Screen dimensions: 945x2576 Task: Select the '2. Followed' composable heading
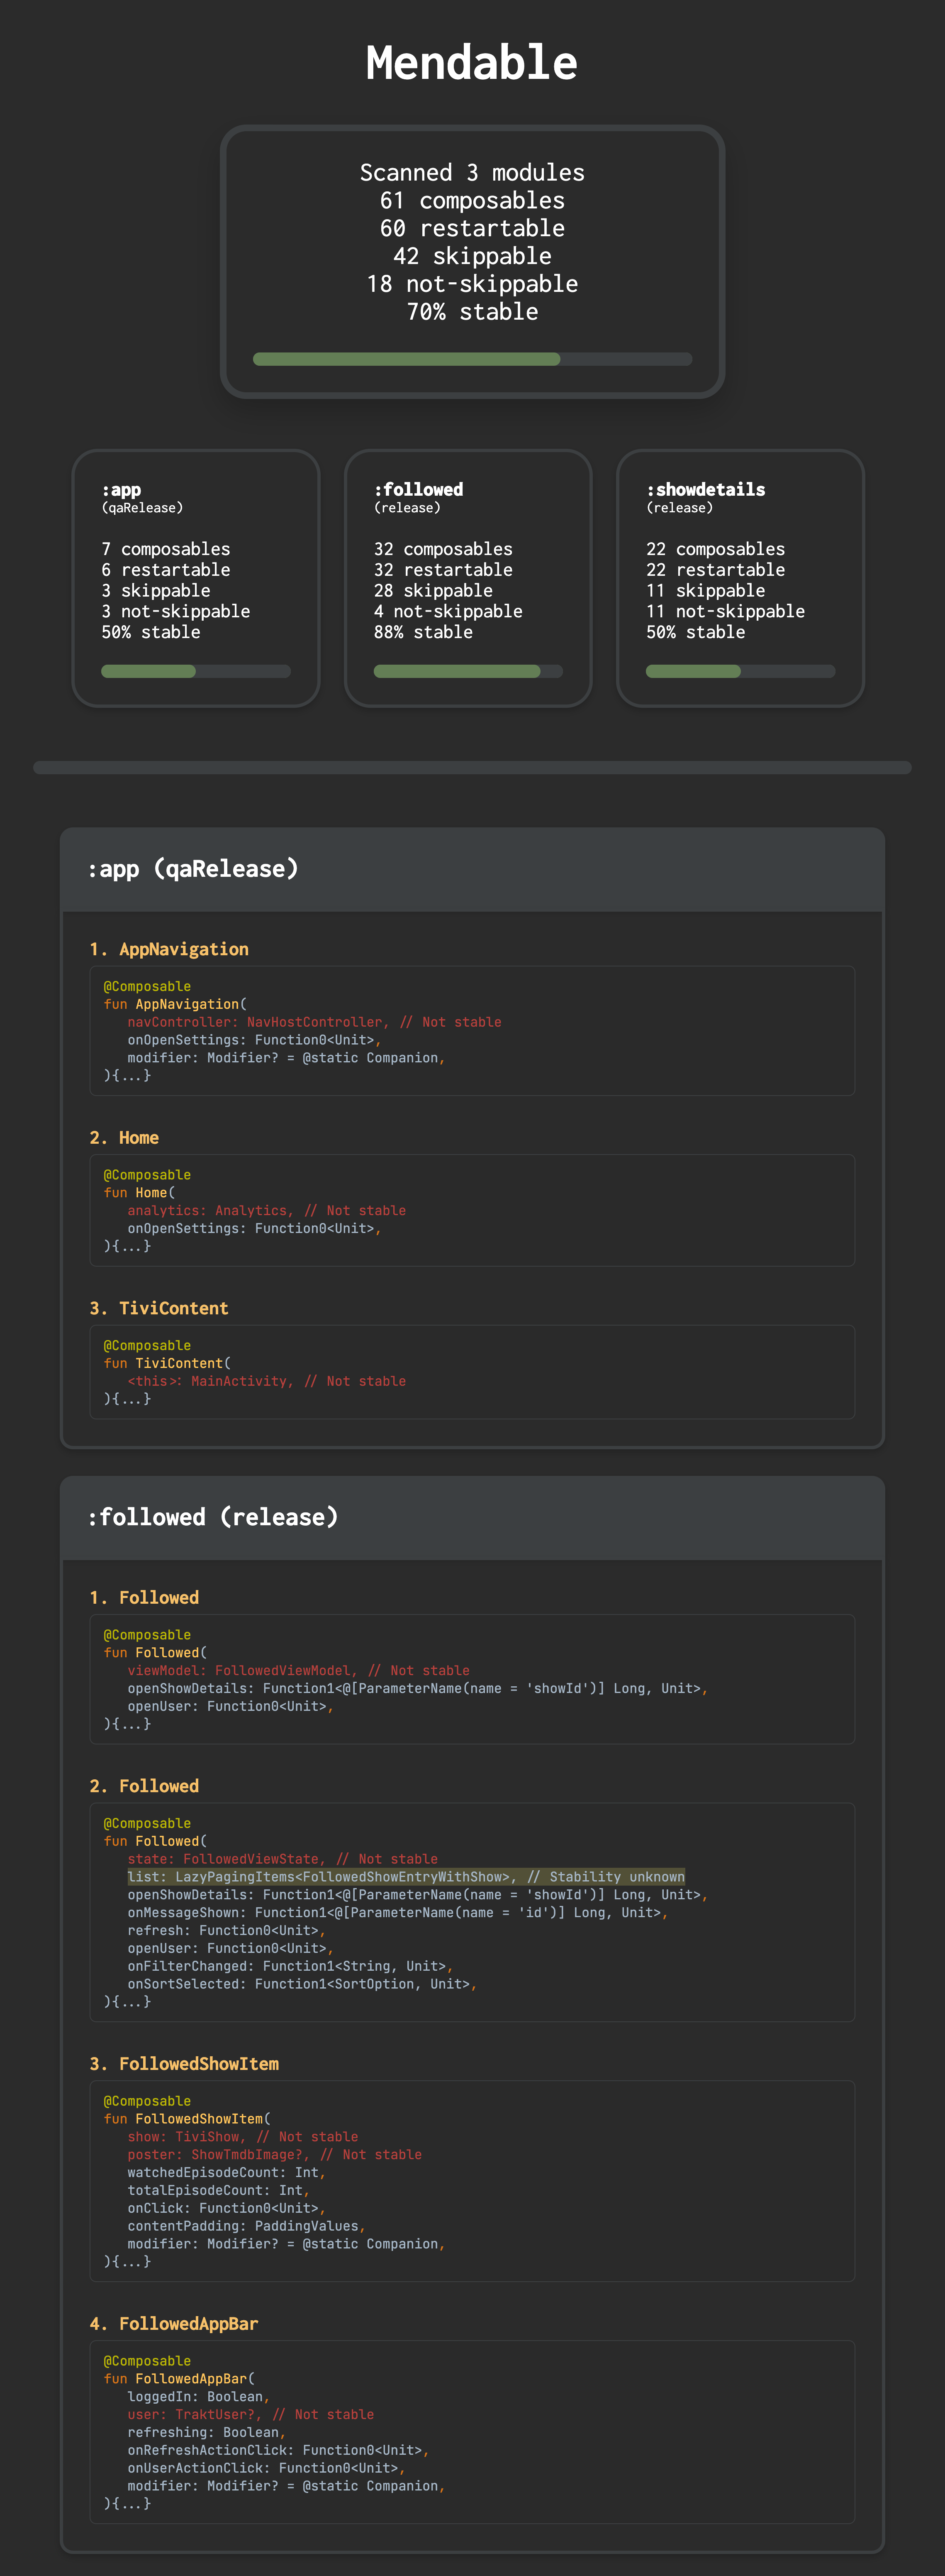144,1786
